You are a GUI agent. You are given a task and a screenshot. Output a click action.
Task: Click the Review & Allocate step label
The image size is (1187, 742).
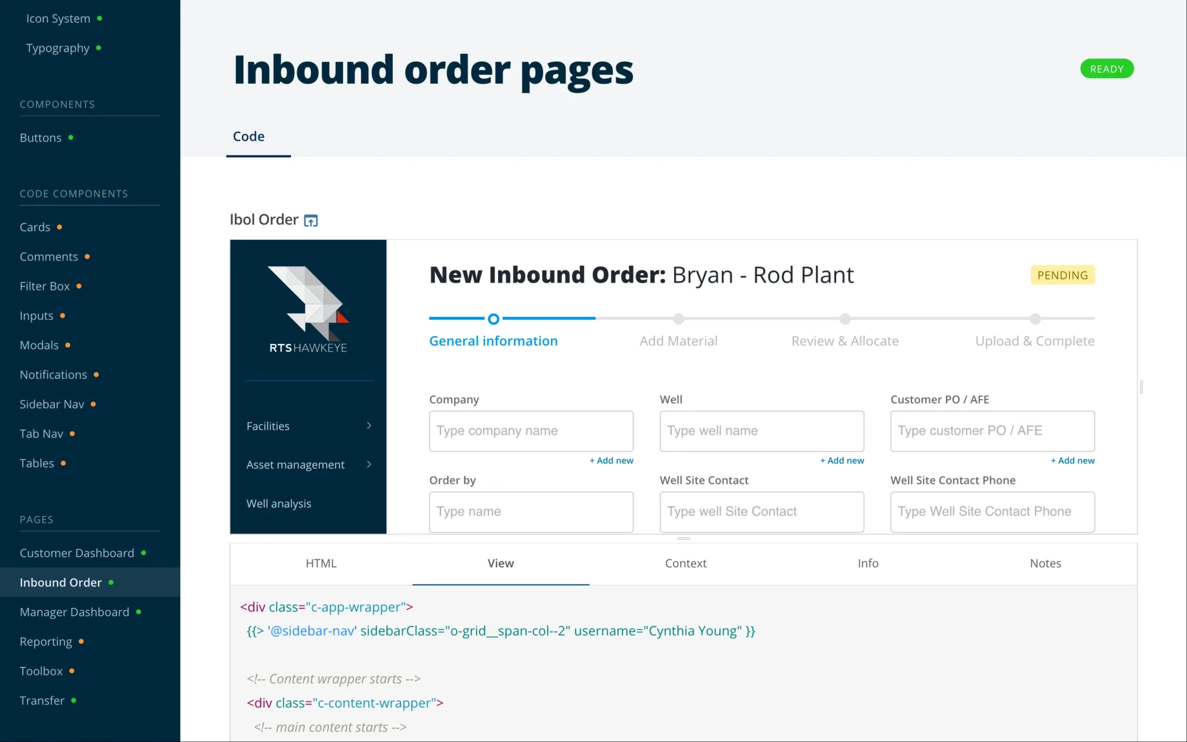pyautogui.click(x=845, y=341)
